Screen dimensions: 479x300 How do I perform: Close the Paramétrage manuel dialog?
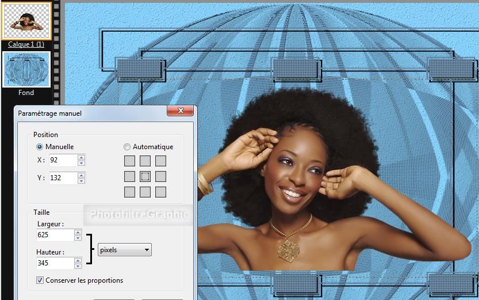point(180,111)
